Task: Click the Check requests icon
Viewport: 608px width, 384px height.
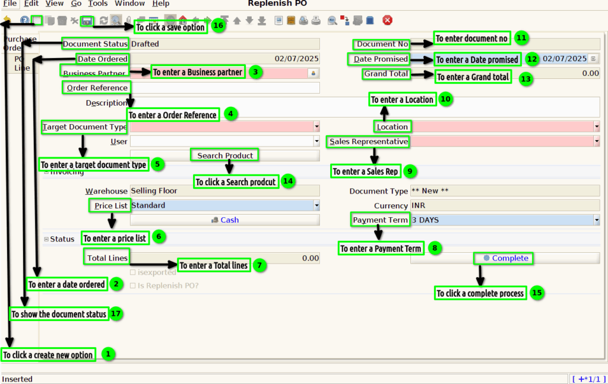Action: [357, 20]
